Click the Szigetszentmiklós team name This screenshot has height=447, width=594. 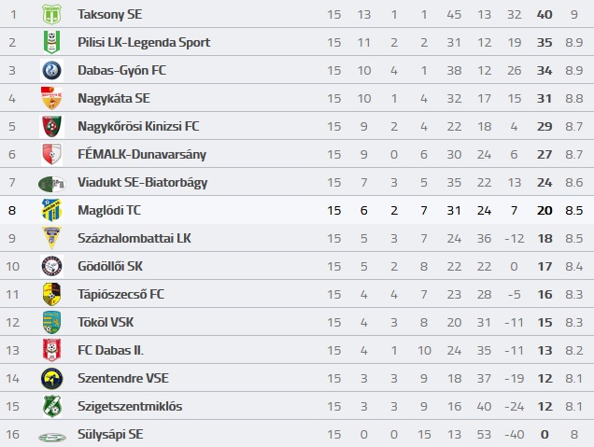pos(130,407)
